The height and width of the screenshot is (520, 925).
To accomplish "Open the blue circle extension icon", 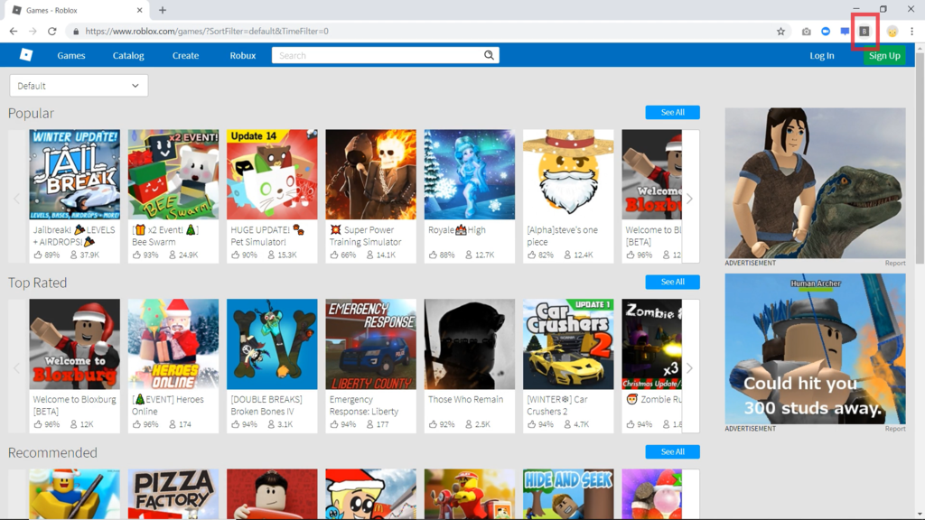I will coord(826,32).
